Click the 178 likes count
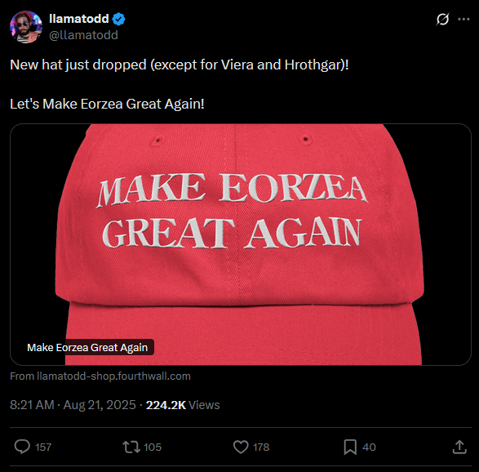 click(x=261, y=447)
